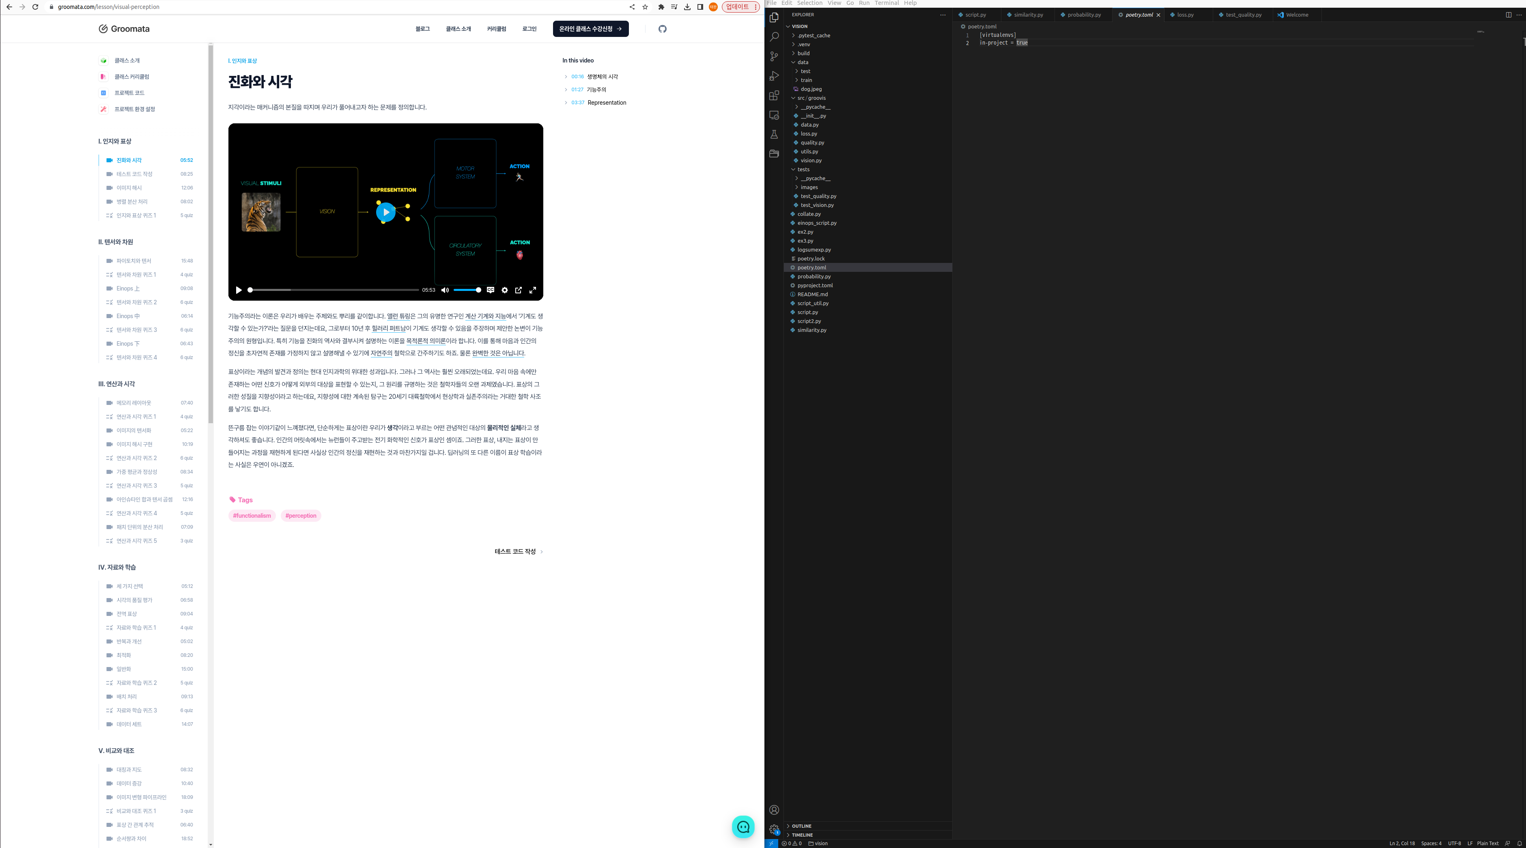This screenshot has height=848, width=1526.
Task: Click the 온라인 클래스 수강신청 button
Action: pos(590,29)
